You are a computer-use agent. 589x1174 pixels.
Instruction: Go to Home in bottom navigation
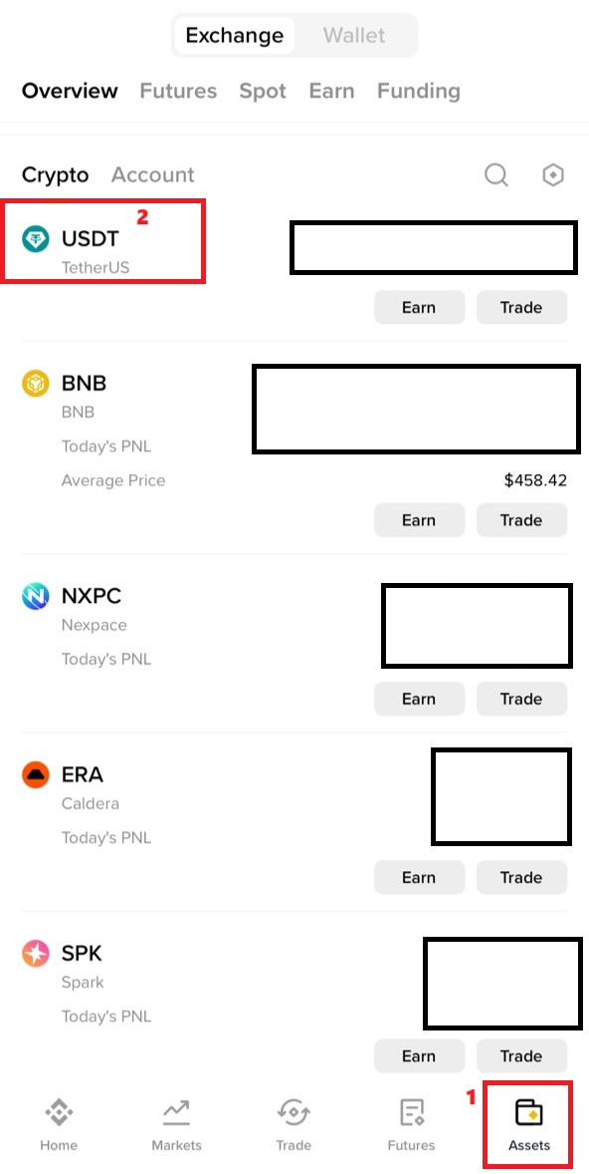point(59,1124)
